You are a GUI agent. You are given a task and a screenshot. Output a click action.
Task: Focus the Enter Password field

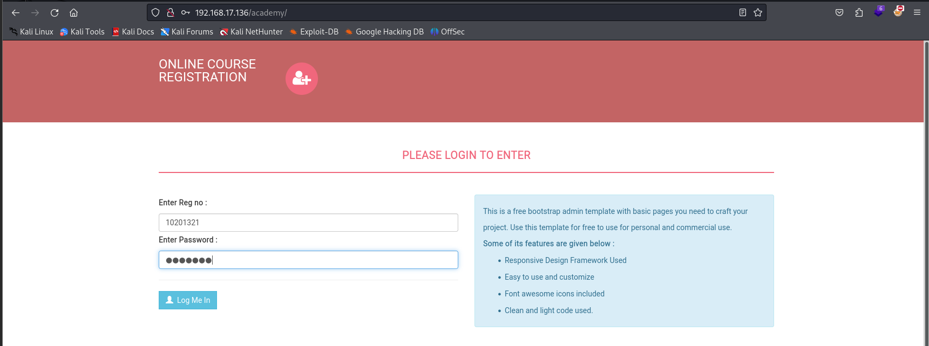click(308, 260)
